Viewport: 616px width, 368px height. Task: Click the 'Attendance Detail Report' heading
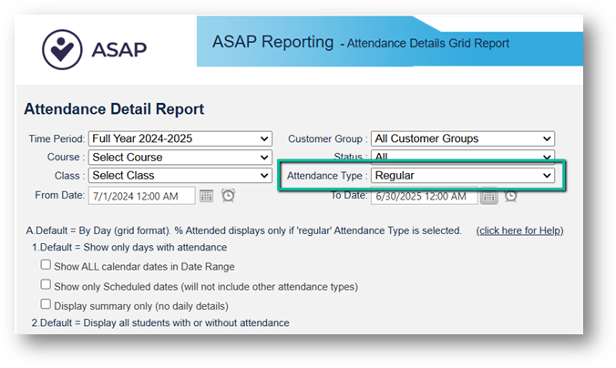114,109
